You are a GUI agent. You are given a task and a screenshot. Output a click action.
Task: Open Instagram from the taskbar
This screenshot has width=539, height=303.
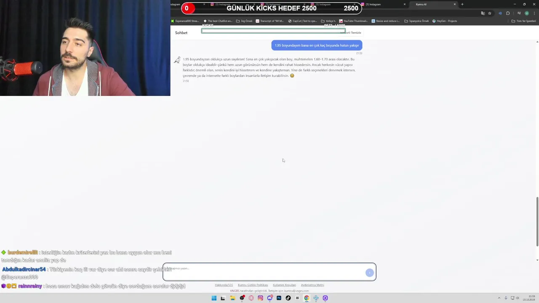coord(260,298)
